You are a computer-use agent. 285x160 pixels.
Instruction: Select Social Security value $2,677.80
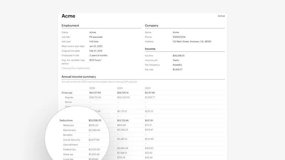pyautogui.click(x=94, y=140)
